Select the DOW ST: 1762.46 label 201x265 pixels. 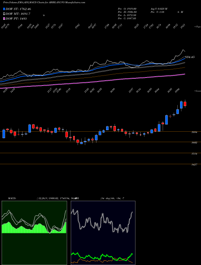tap(18, 9)
